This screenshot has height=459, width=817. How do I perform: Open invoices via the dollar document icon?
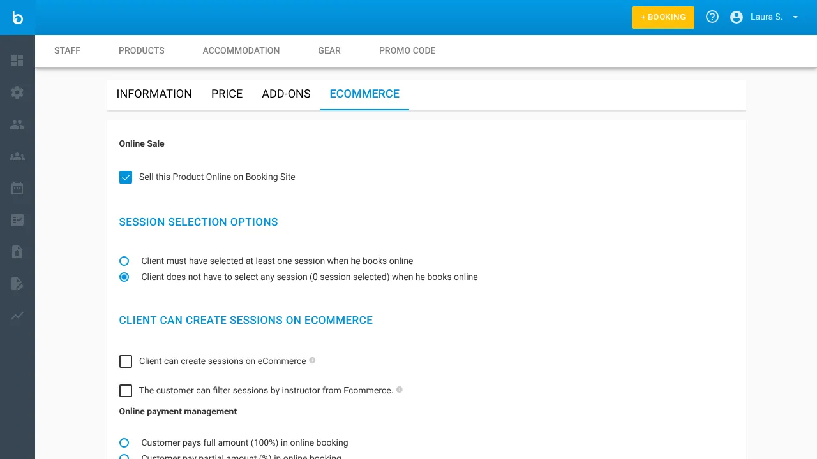pyautogui.click(x=17, y=252)
